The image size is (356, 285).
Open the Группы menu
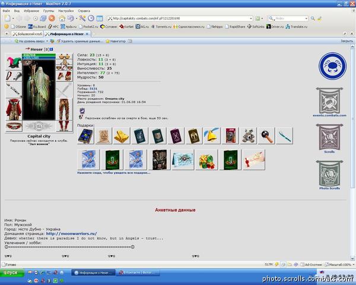coord(49,11)
